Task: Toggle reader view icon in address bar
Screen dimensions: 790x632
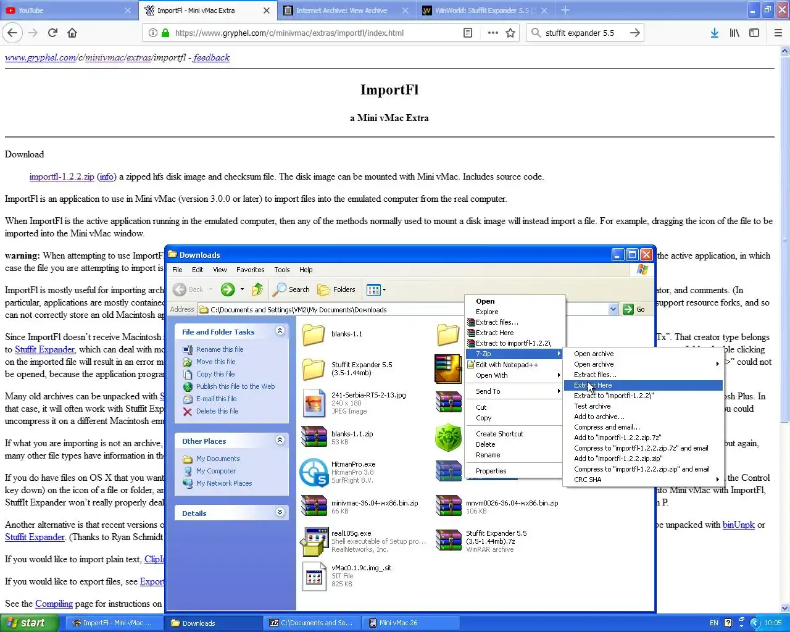Action: (468, 33)
